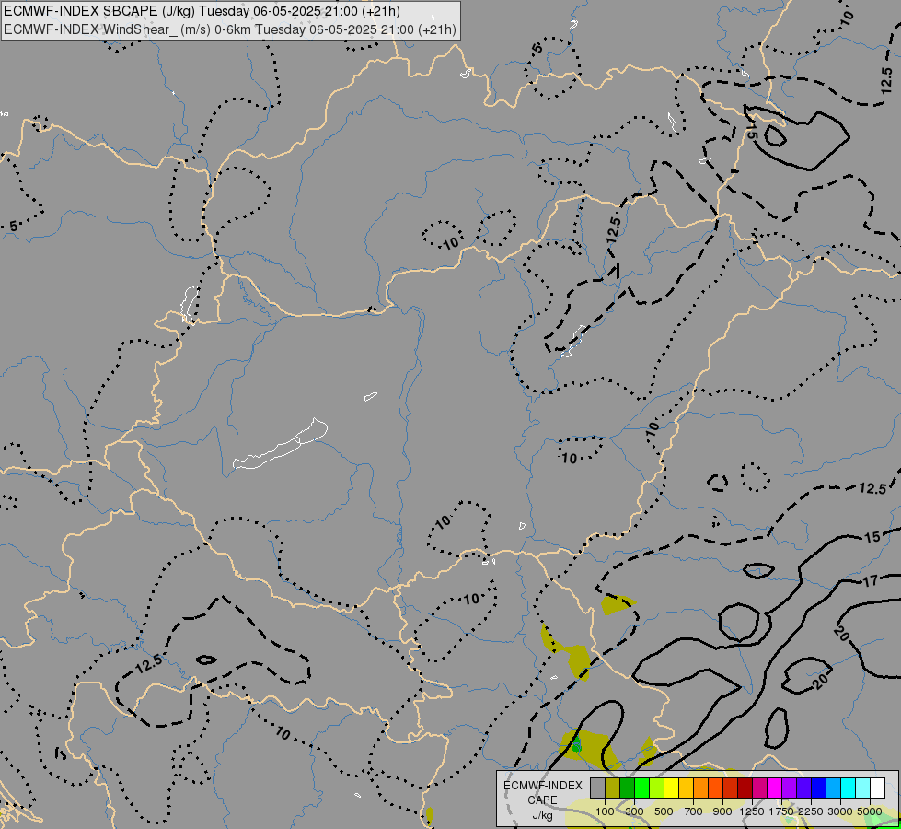Pick the pure yellow CAPE legend swatch
This screenshot has height=829, width=901.
671,788
